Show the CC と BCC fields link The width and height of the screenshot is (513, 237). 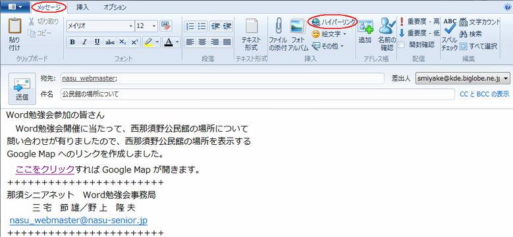[x=485, y=94]
